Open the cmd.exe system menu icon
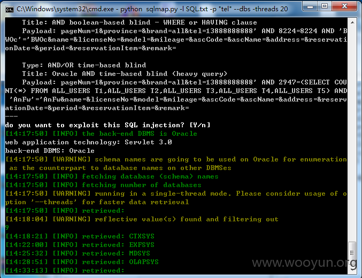Screen dimensions: 362x278 (9, 9)
